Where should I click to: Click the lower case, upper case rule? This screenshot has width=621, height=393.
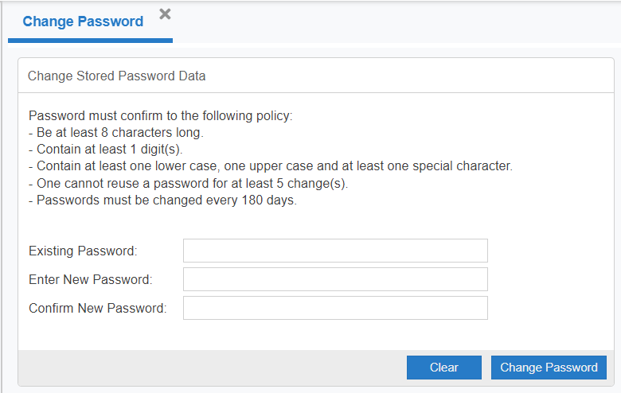click(x=270, y=165)
